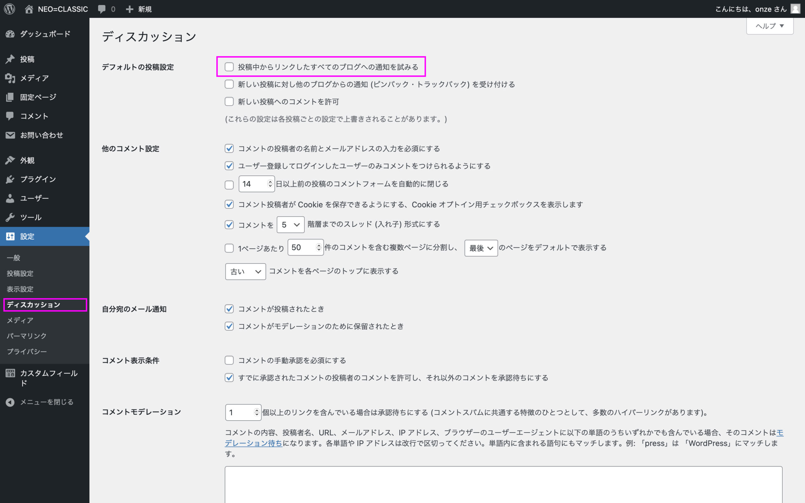This screenshot has height=503, width=805.
Task: Open the thread depth dropdown showing 5
Action: 291,224
